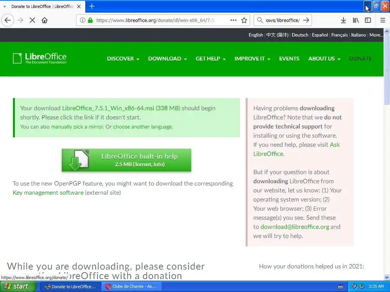
Task: Click LibreOffice_7.5.1_Win_x86-64.msi download link
Action: [121, 108]
